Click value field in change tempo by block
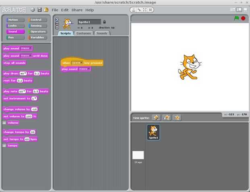The width and height of the screenshot is (250, 192). pos(33,132)
